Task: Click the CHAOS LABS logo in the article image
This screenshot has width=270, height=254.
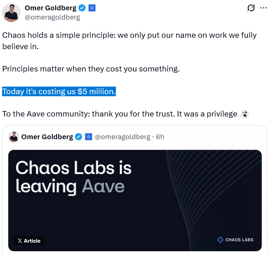Action: coord(235,240)
